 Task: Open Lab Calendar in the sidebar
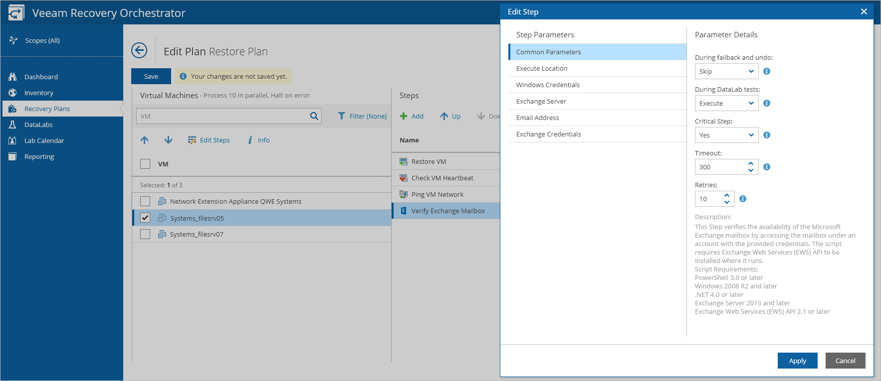tap(44, 140)
